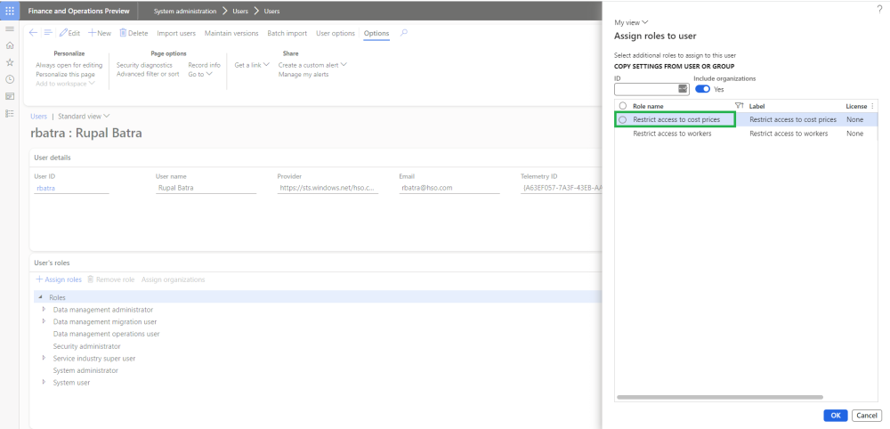Open Favorites star in the sidebar
Screen dimensions: 890x429
click(10, 62)
